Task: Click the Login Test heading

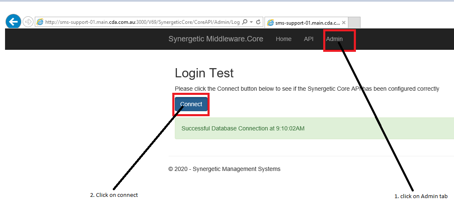Action: click(204, 73)
